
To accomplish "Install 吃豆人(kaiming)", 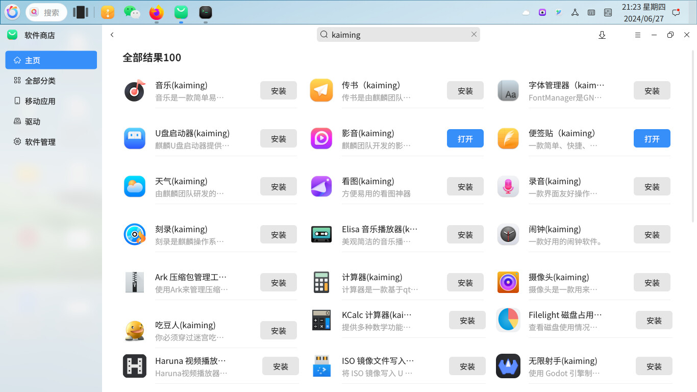I will coord(279,331).
